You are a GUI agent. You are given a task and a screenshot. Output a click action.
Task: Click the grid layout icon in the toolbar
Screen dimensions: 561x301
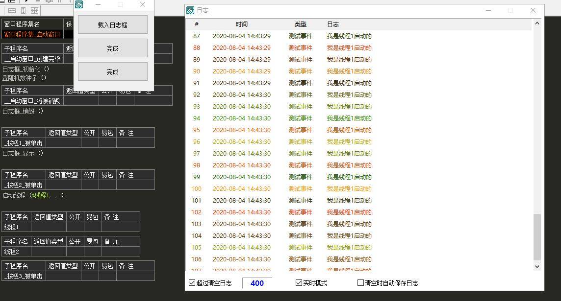11,1
